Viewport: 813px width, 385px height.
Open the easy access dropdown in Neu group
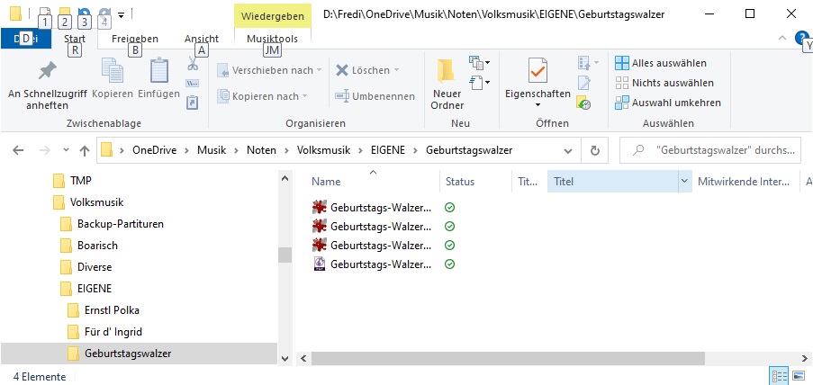pos(480,83)
